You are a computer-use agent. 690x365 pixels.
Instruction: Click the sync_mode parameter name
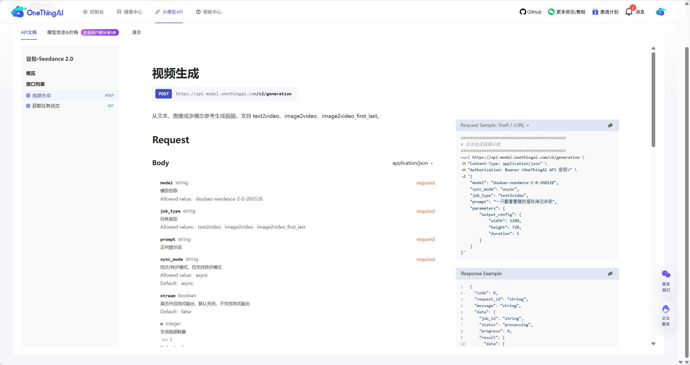tap(171, 259)
